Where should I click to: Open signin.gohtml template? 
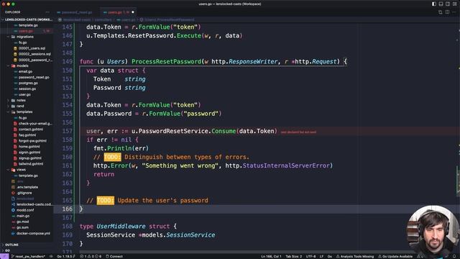point(29,153)
